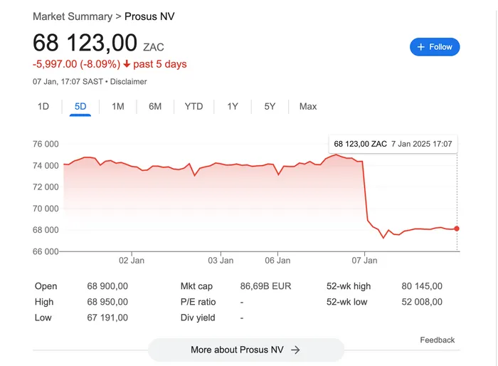
Task: Click the Feedback link
Action: coord(438,340)
